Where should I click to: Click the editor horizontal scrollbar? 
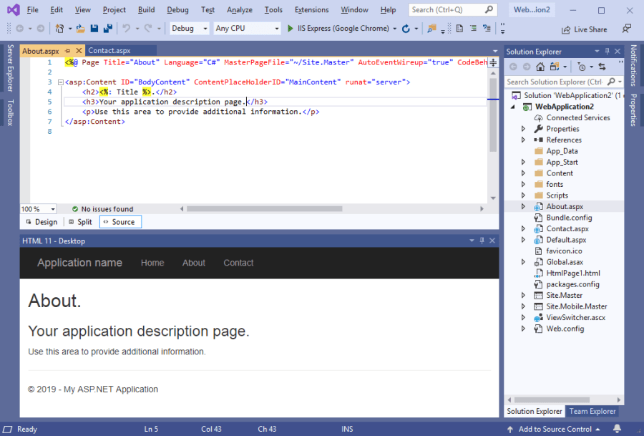(264, 209)
